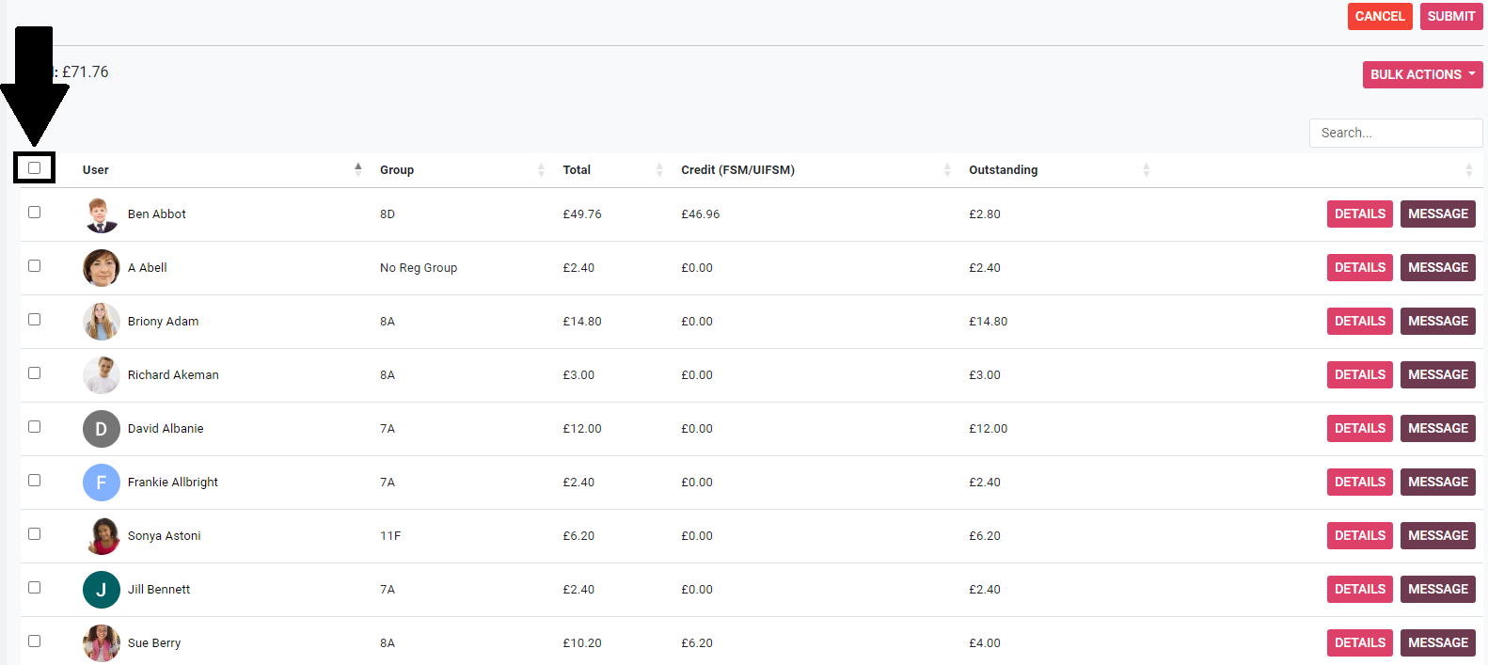Click into the Search field
Screen dimensions: 1488x665
tap(1395, 133)
